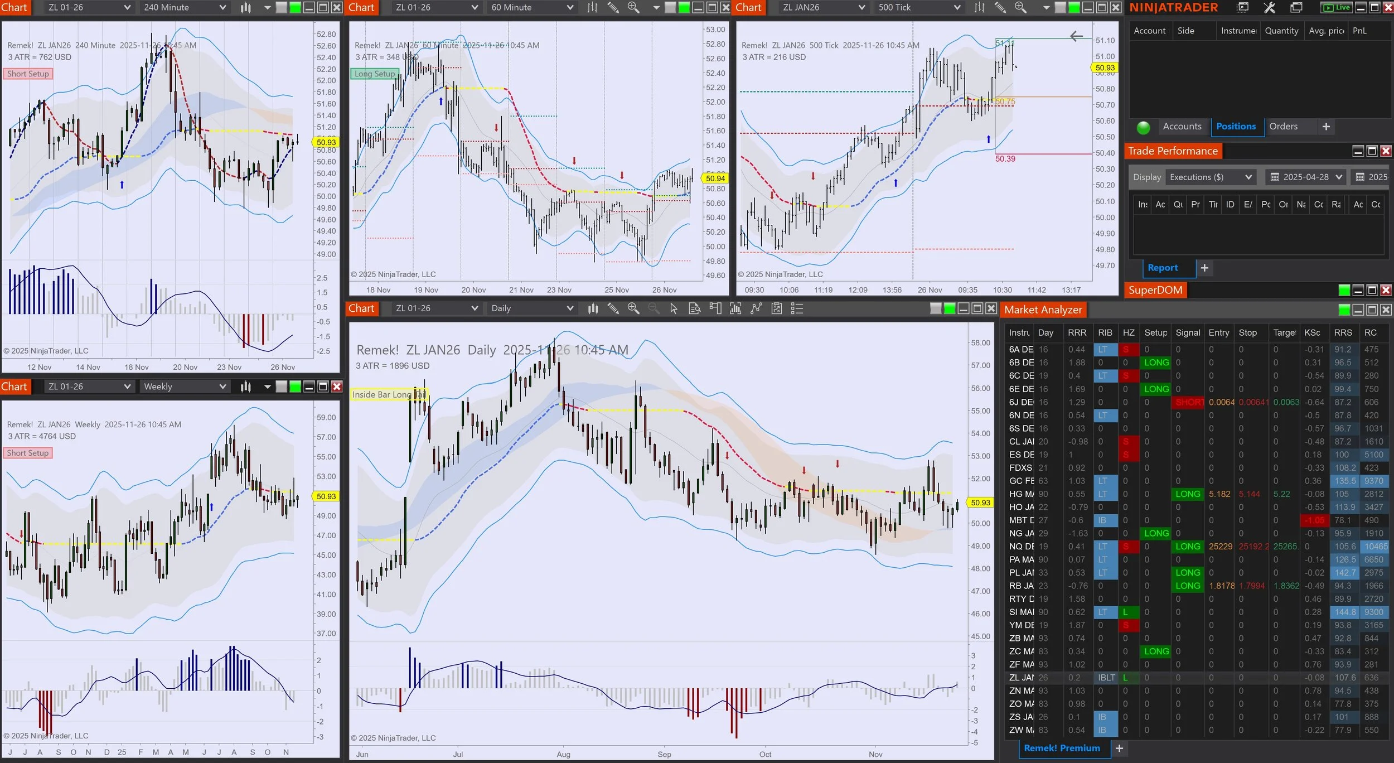This screenshot has height=763, width=1394.
Task: Expand the 240 Minute interval dropdown
Action: pos(222,7)
